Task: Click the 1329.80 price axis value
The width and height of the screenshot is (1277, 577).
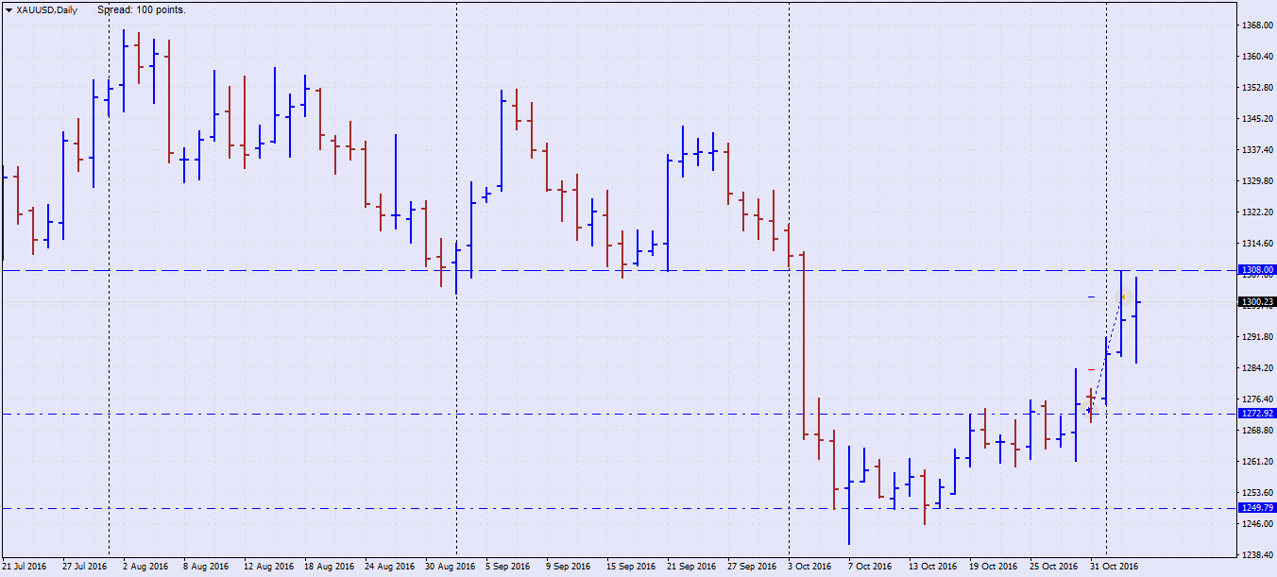Action: click(x=1257, y=181)
